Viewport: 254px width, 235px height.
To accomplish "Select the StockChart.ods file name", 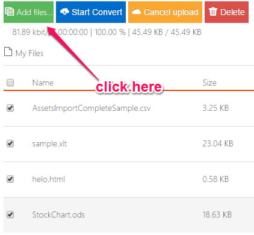I will click(x=58, y=215).
